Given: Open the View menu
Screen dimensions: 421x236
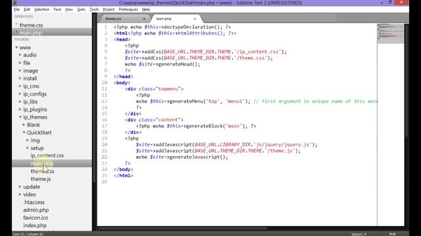Looking at the screenshot, I should pyautogui.click(x=69, y=9).
